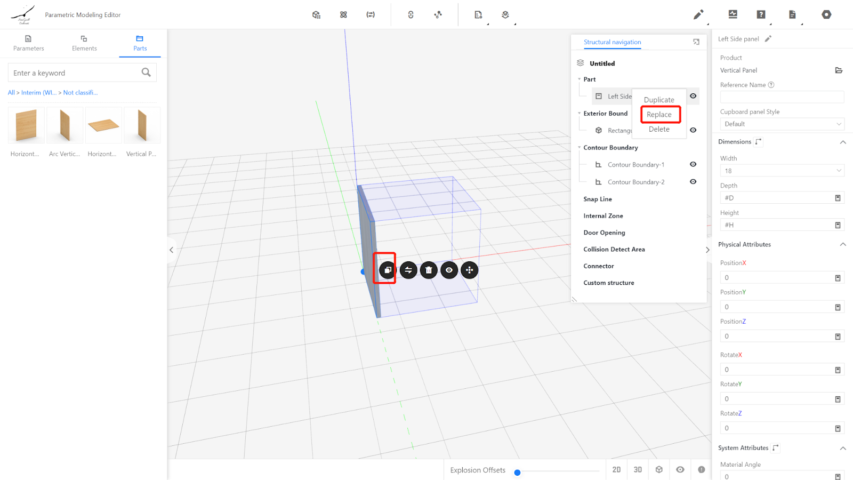Click the Interim breadcrumb link
Viewport: 853px width, 480px height.
click(x=39, y=93)
